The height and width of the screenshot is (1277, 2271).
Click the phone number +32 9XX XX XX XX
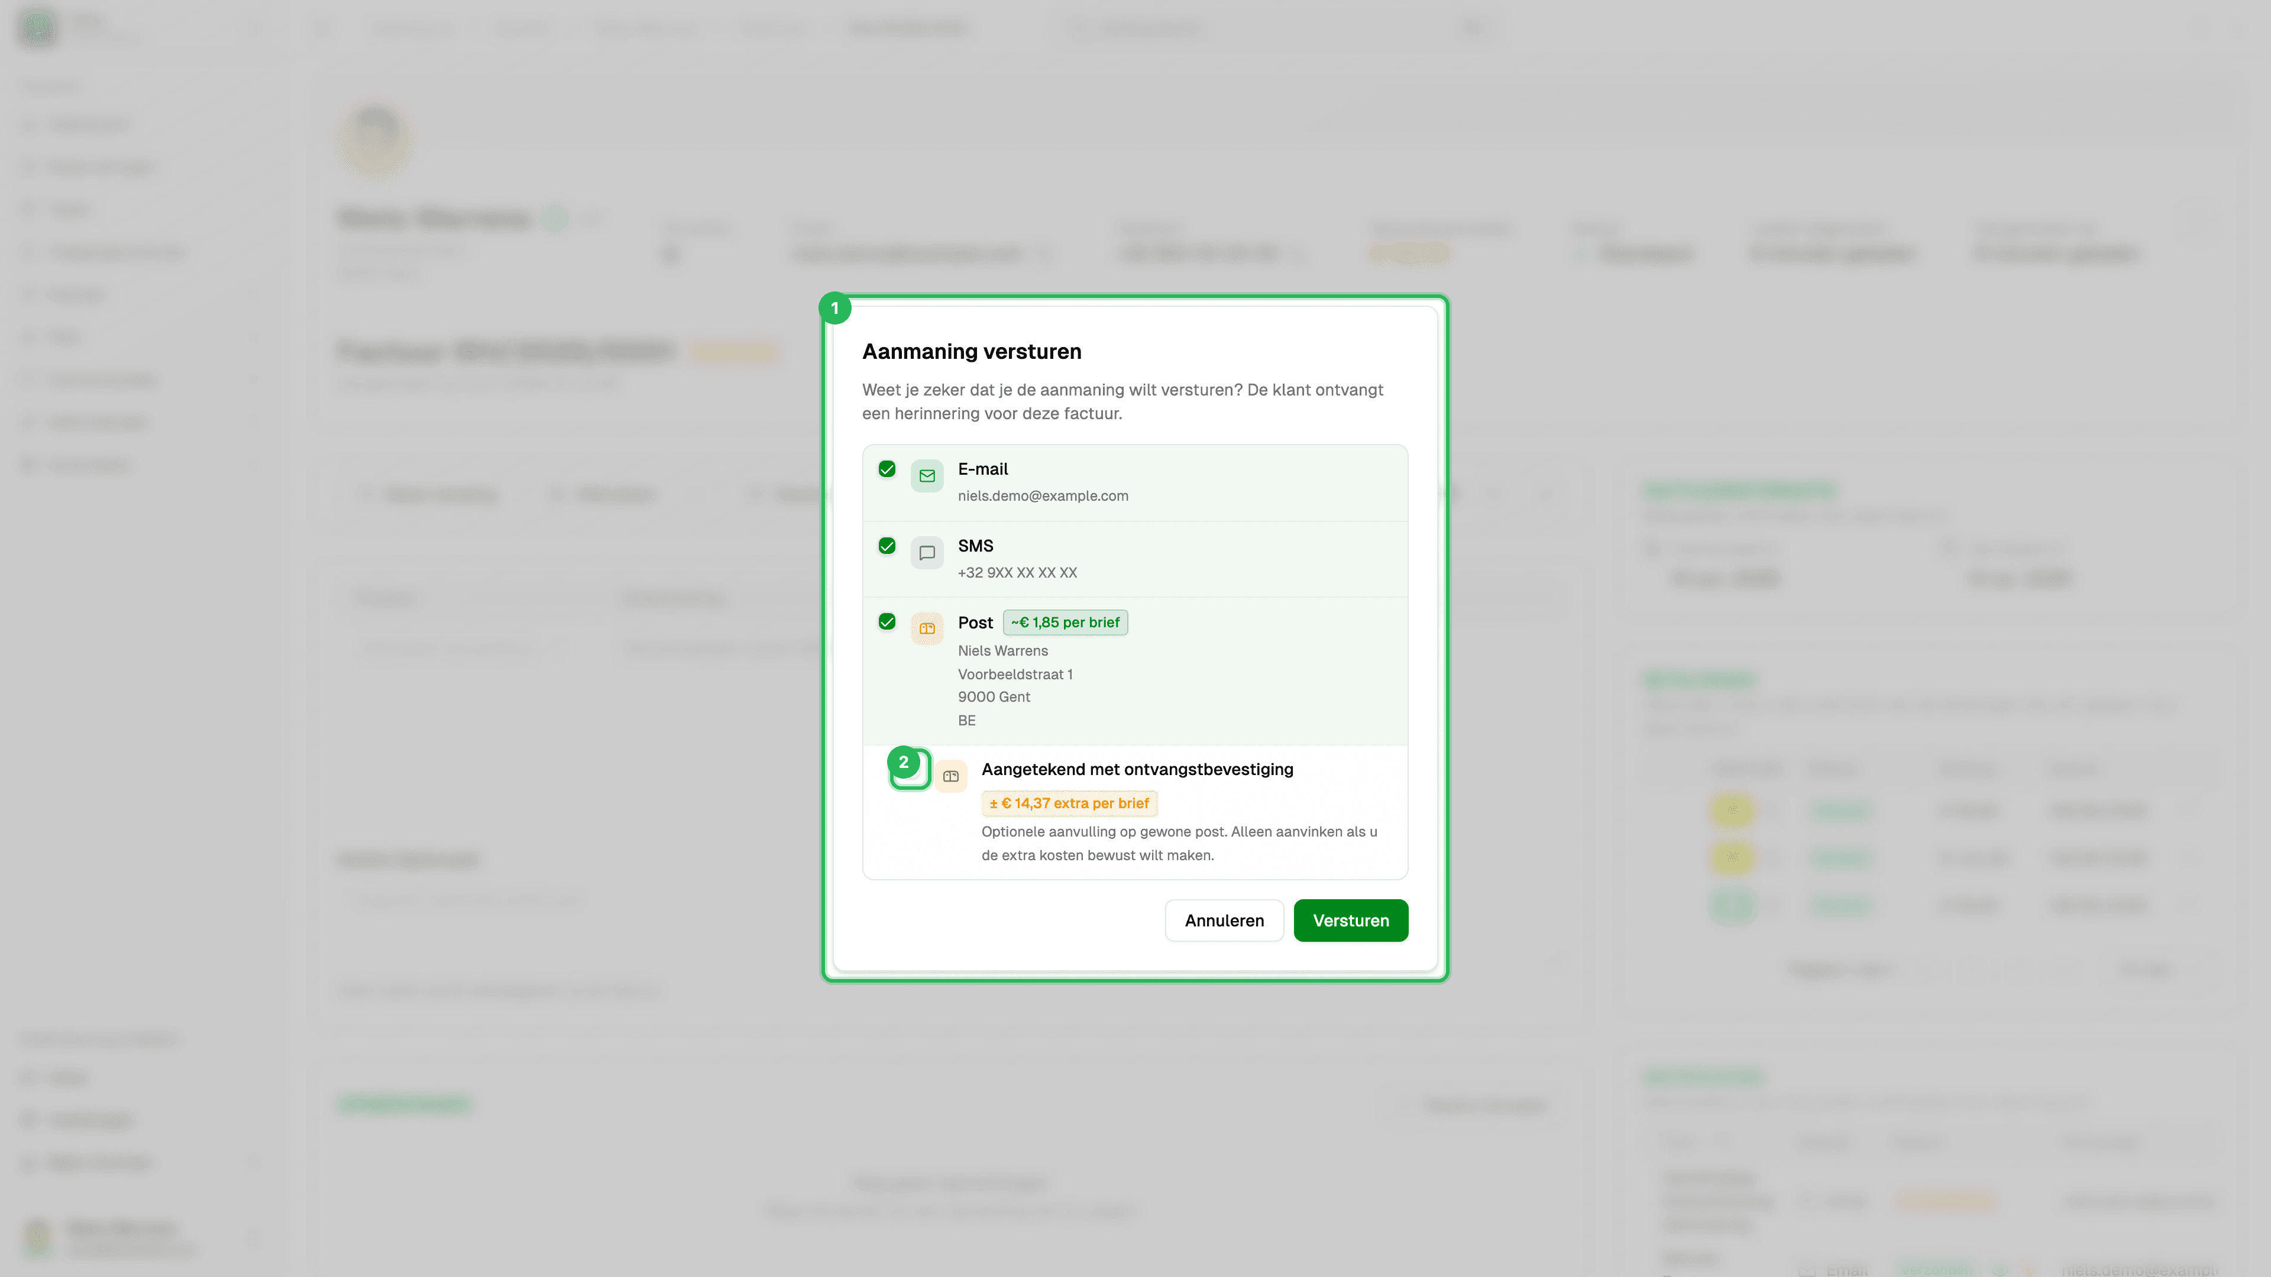[x=1017, y=572]
